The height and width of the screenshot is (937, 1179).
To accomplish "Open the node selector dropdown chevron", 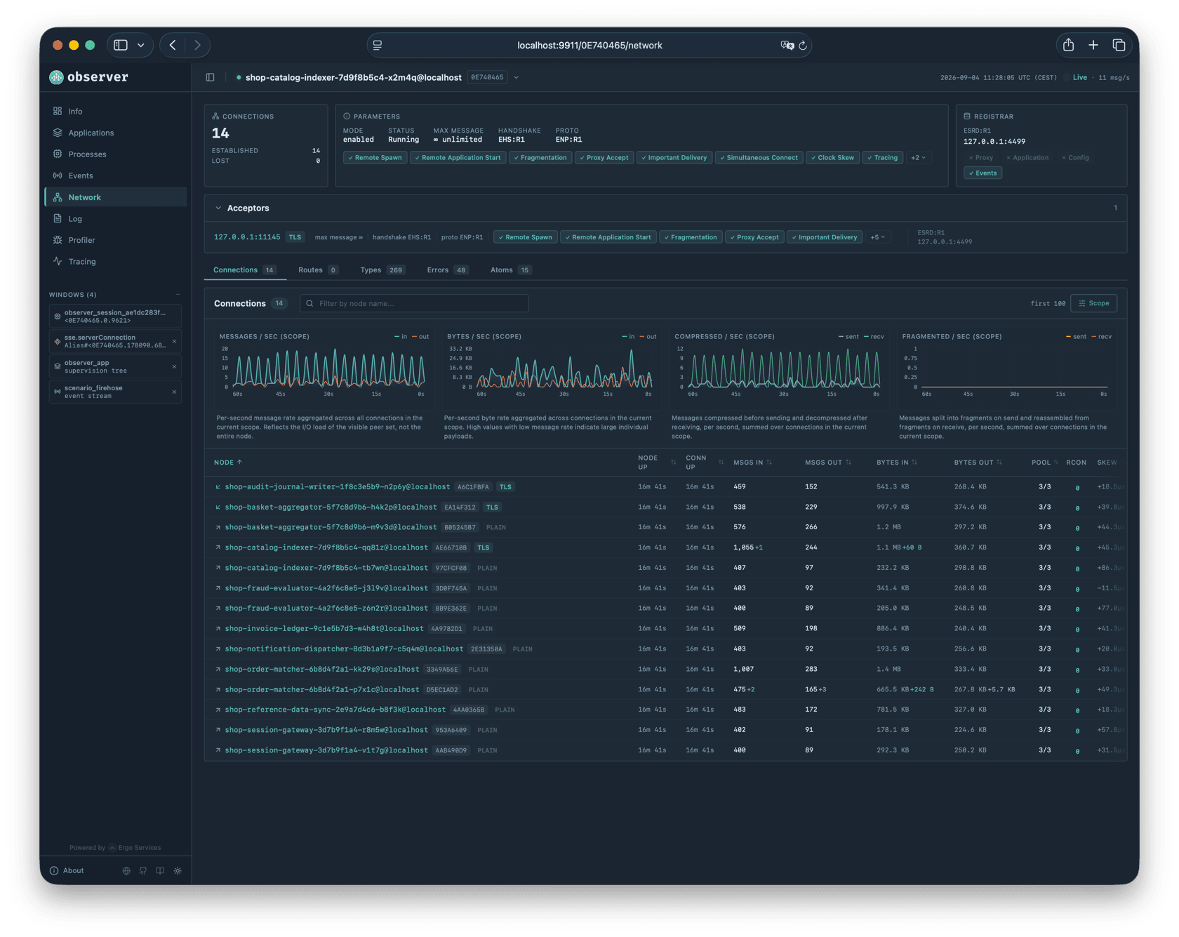I will pyautogui.click(x=517, y=77).
